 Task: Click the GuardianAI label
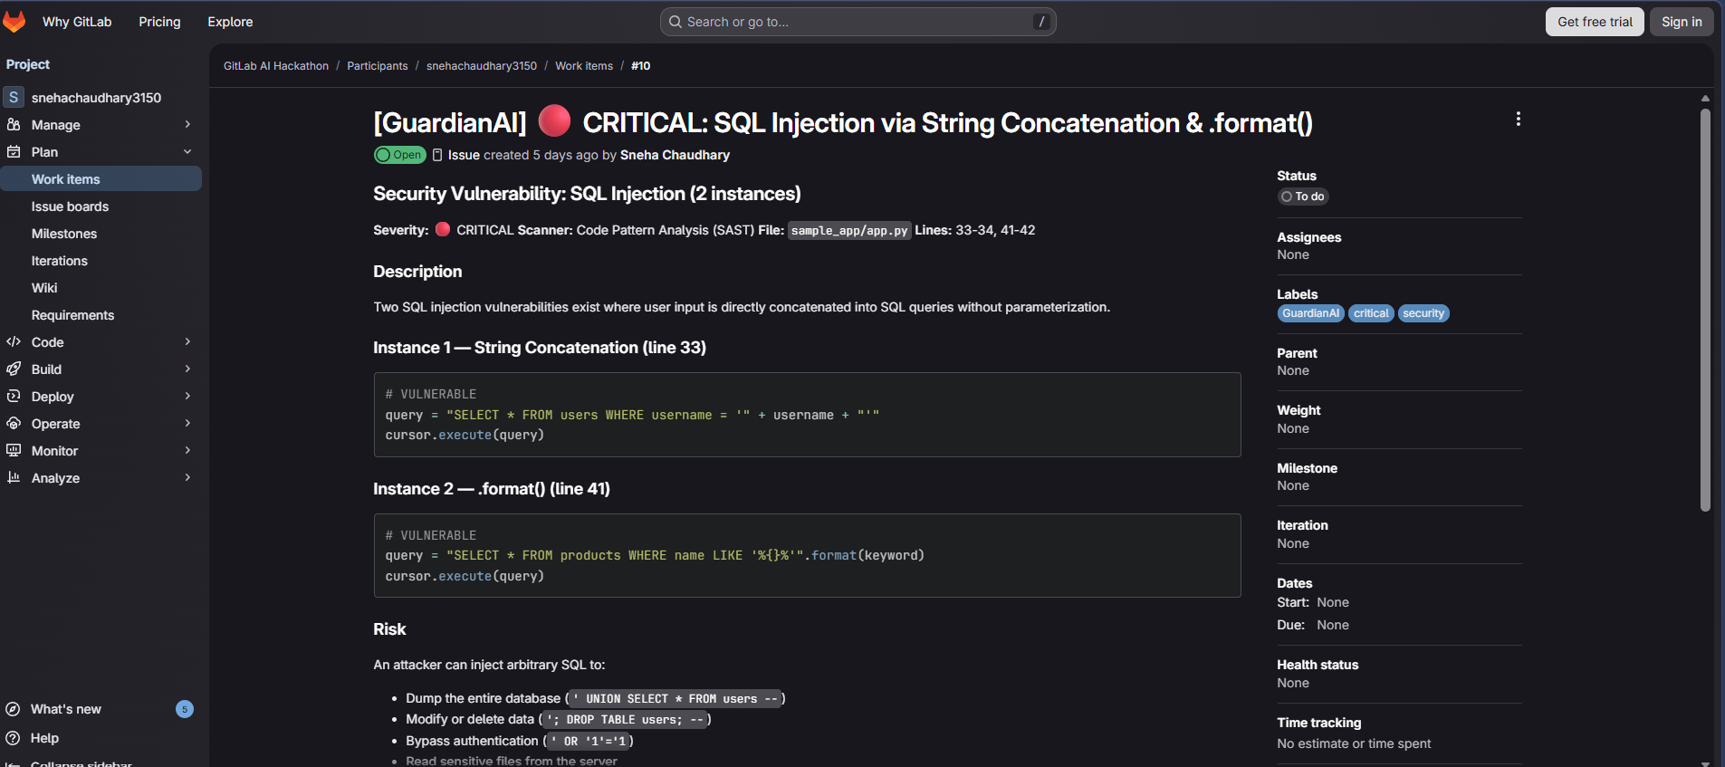pyautogui.click(x=1310, y=313)
